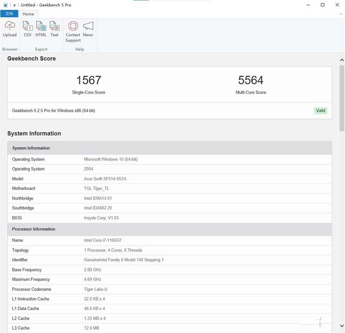Select Geekbench 5.2.5 Pro version text
Viewport: 345px width, 333px height.
[x=54, y=111]
